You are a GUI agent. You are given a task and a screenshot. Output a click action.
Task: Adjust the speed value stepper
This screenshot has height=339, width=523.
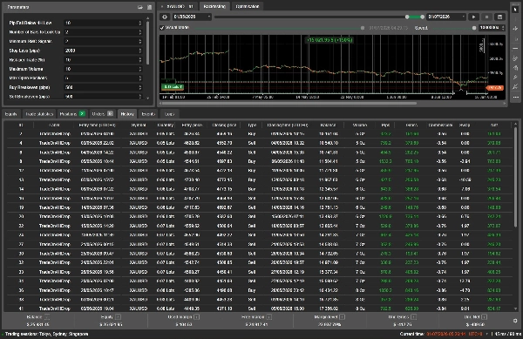pyautogui.click(x=503, y=28)
